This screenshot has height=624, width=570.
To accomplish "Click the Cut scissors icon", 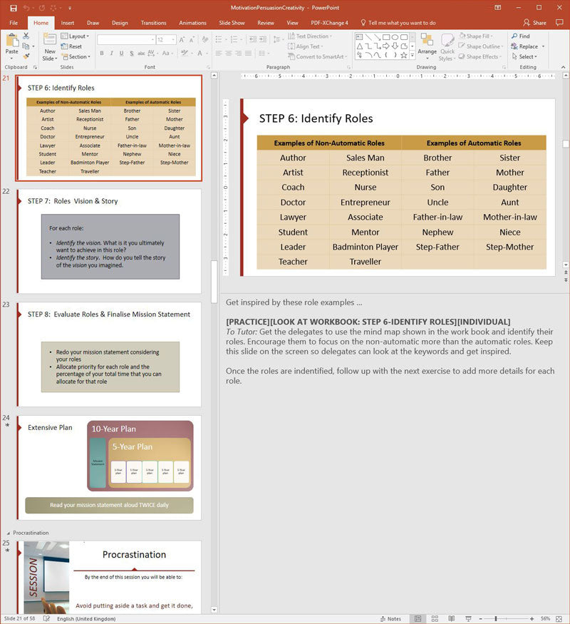I will pos(26,36).
